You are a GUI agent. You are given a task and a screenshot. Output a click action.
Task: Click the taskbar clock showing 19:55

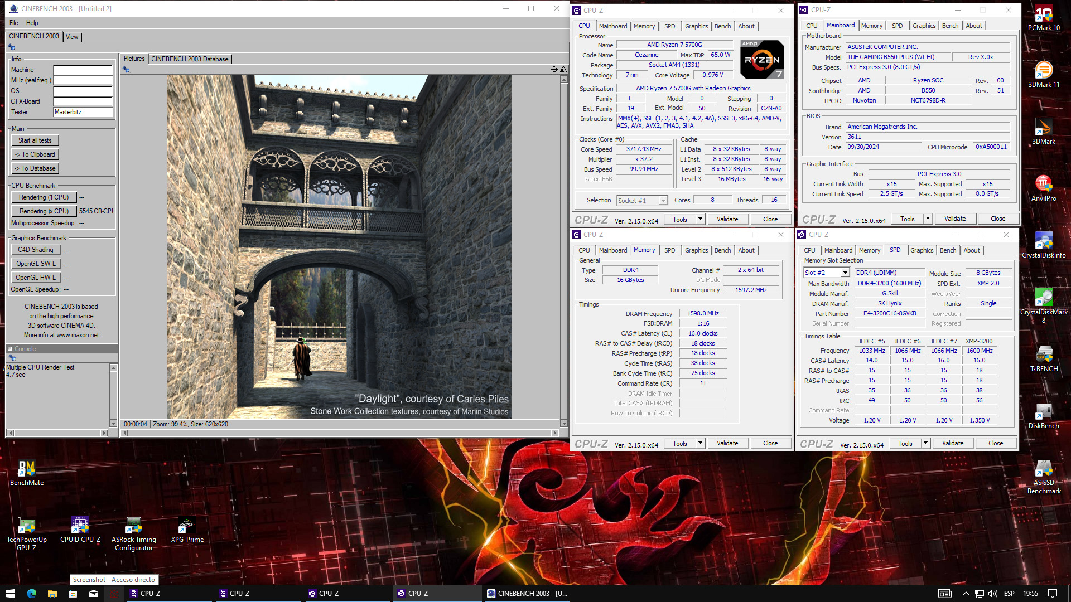click(1030, 594)
